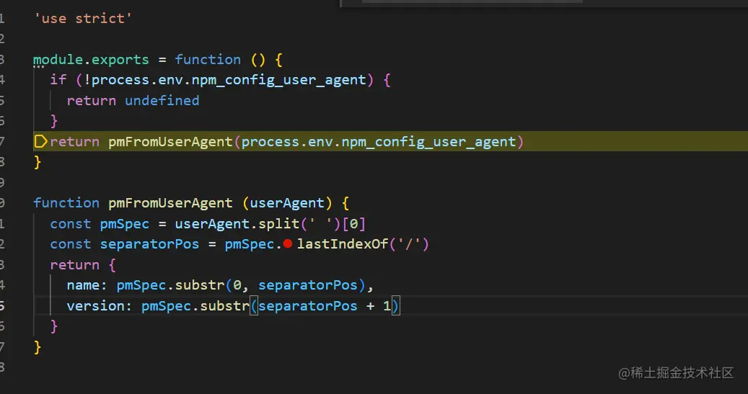Image resolution: width=748 pixels, height=394 pixels.
Task: Click pmFromUserAgent in the function declaration
Action: pyautogui.click(x=170, y=203)
